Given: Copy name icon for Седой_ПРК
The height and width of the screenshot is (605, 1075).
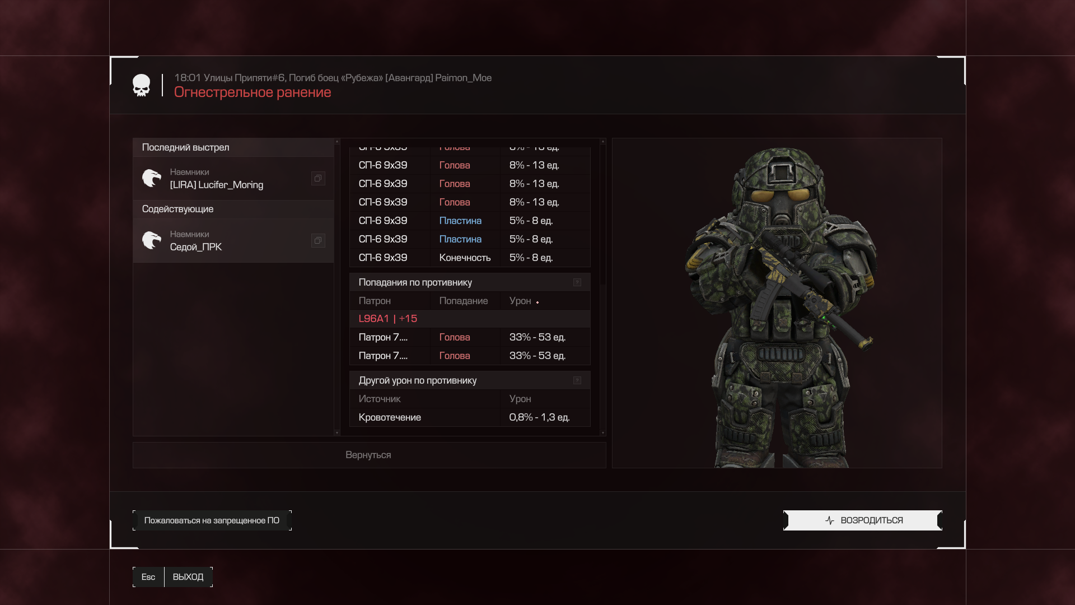Looking at the screenshot, I should pyautogui.click(x=318, y=240).
